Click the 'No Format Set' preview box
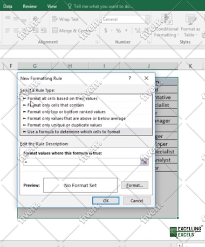The image size is (205, 247). tap(80, 185)
